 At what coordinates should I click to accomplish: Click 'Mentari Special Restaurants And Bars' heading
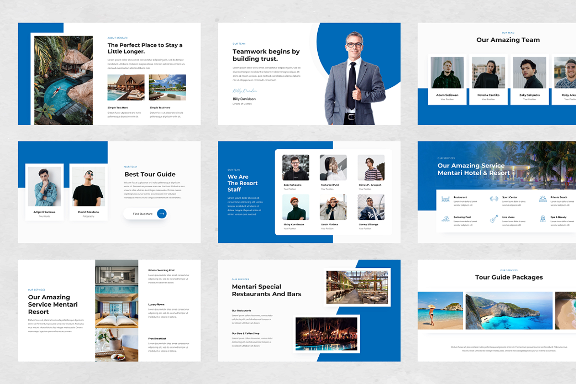[x=266, y=290]
